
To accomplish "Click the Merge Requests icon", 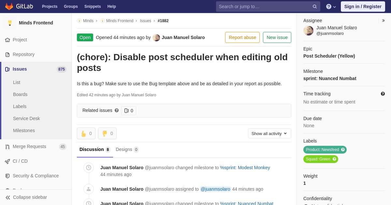I will coord(7,146).
